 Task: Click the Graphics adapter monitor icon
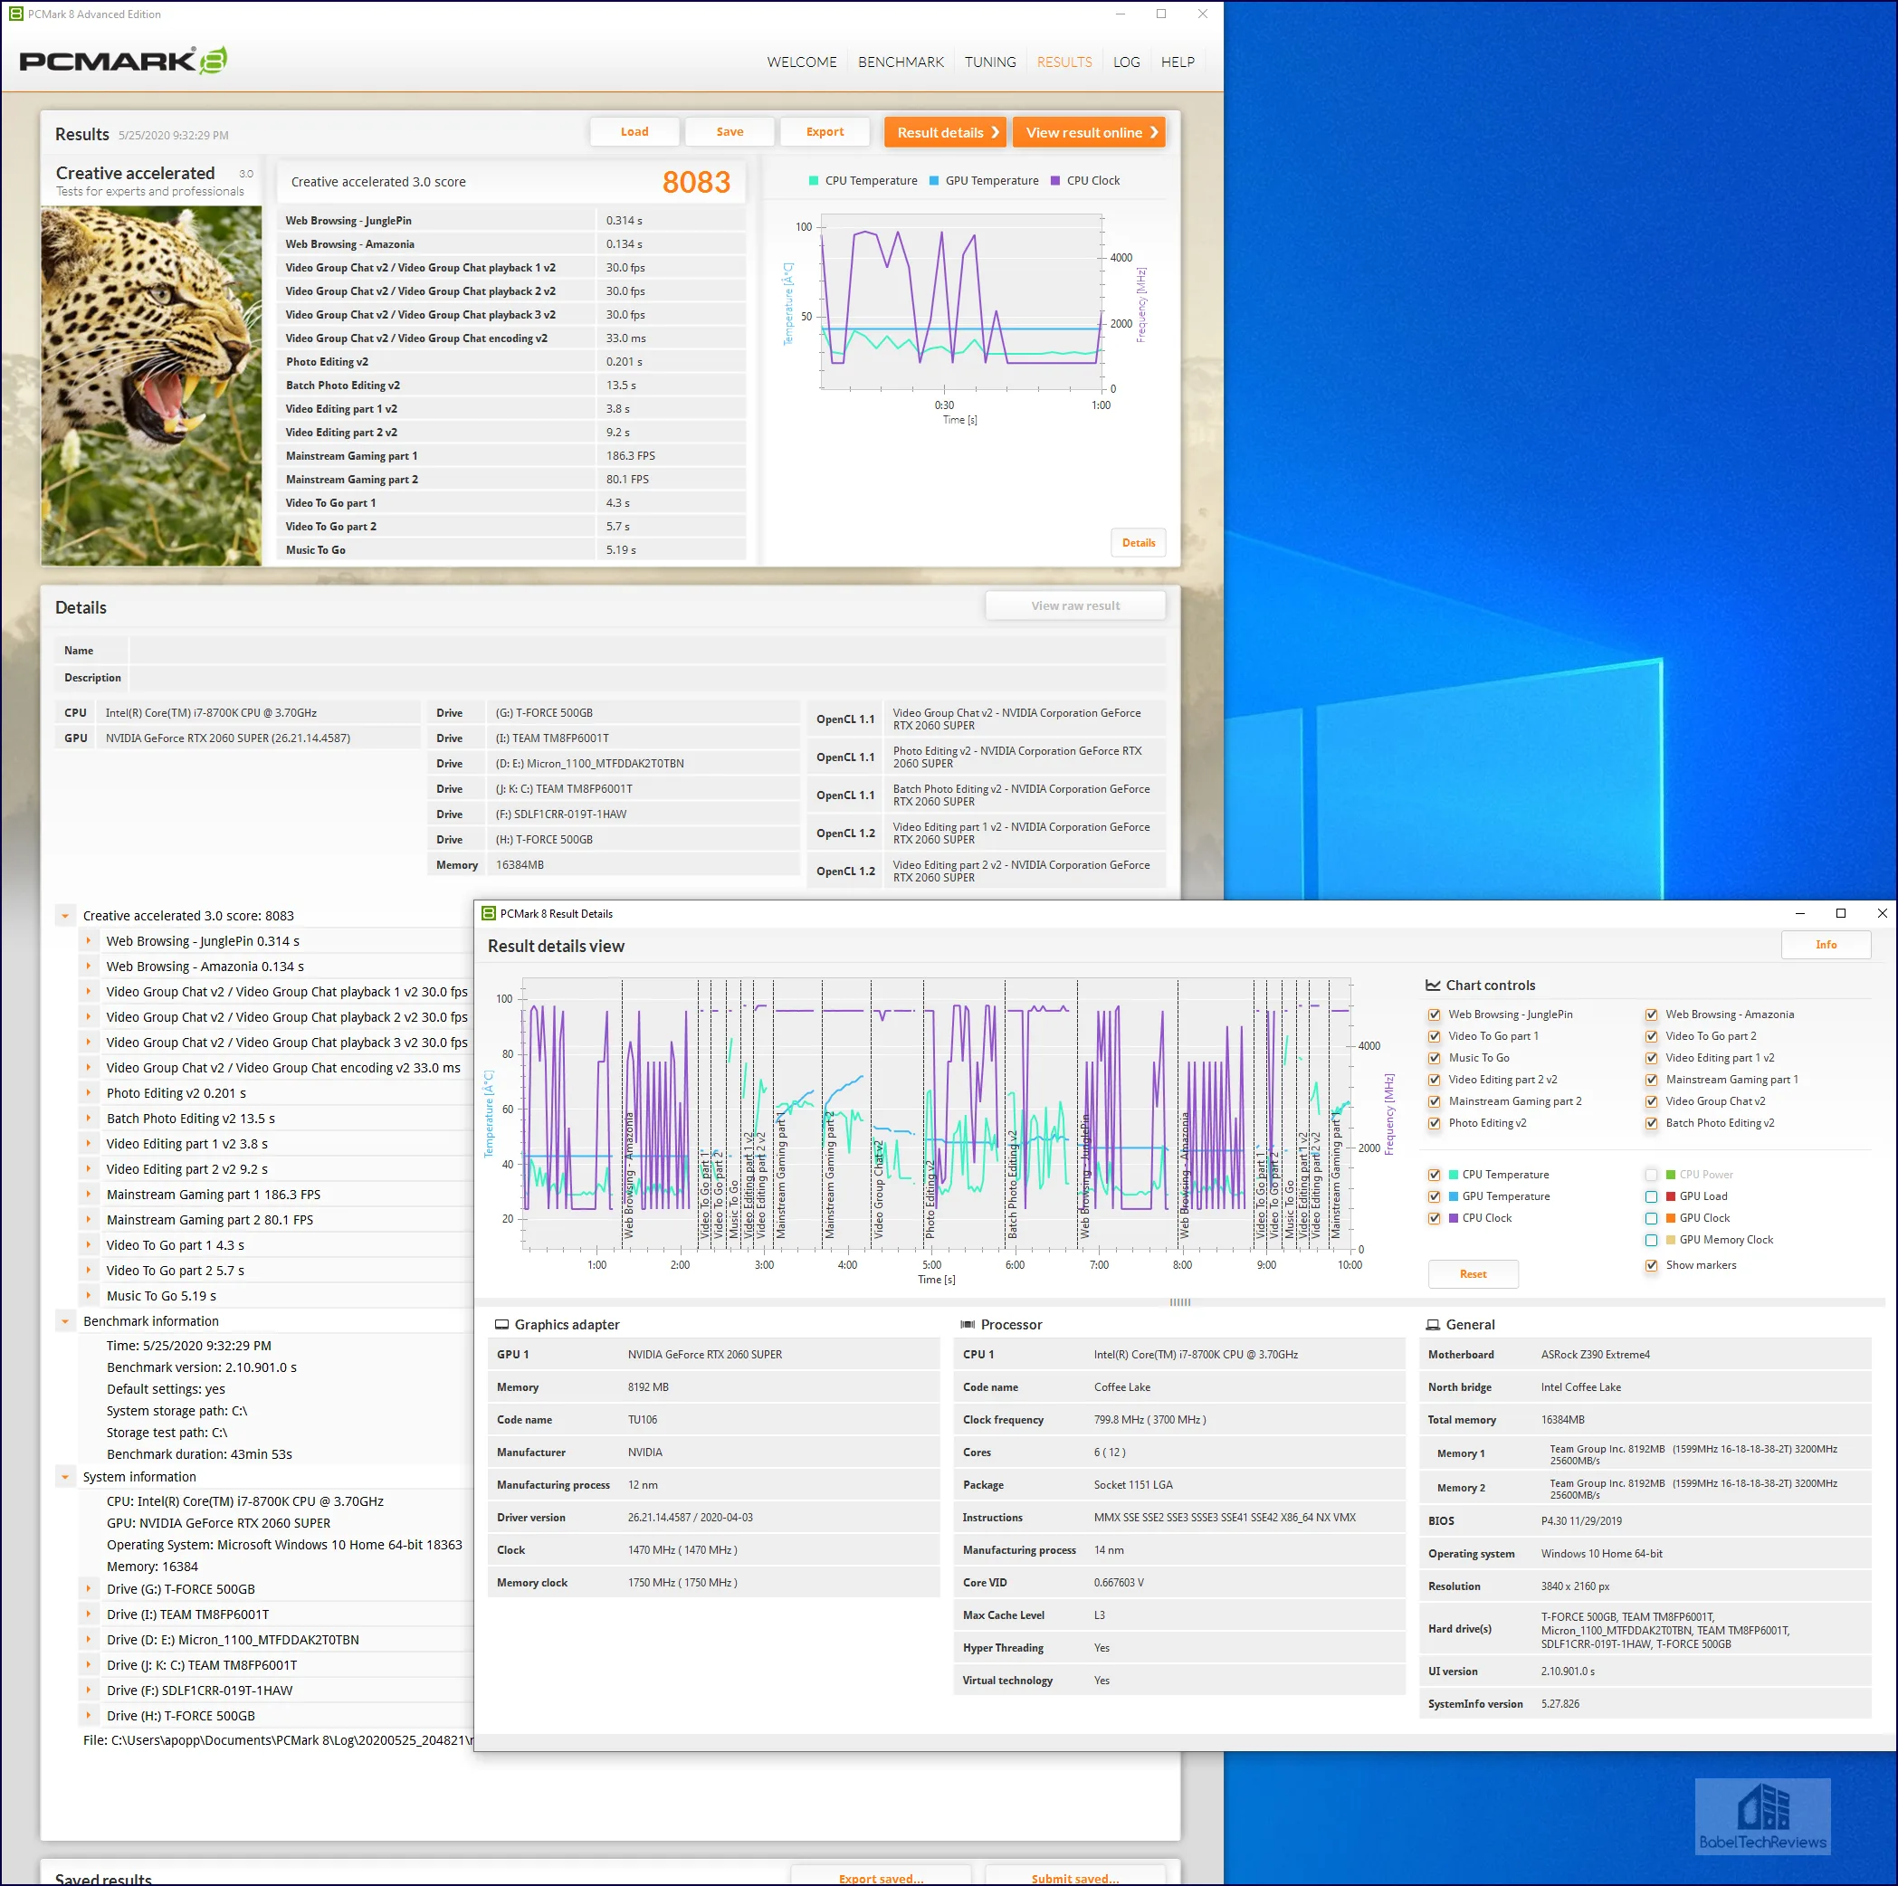pos(501,1324)
